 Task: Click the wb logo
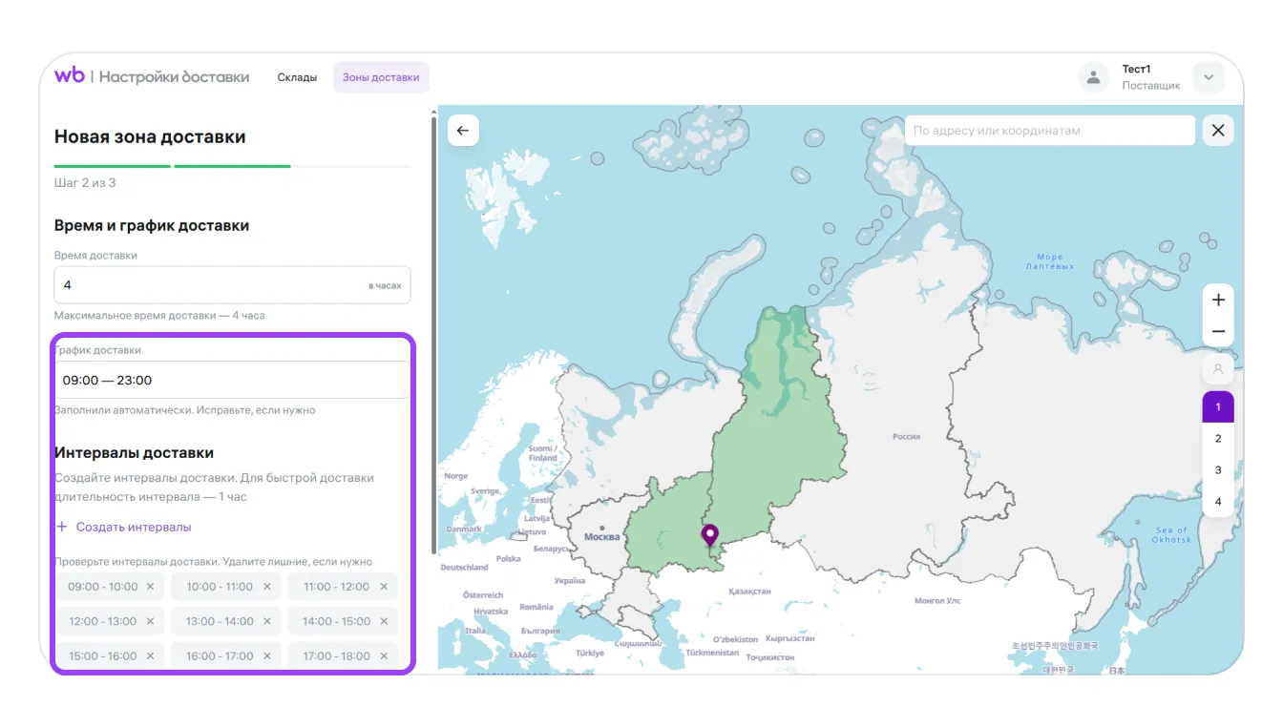70,76
